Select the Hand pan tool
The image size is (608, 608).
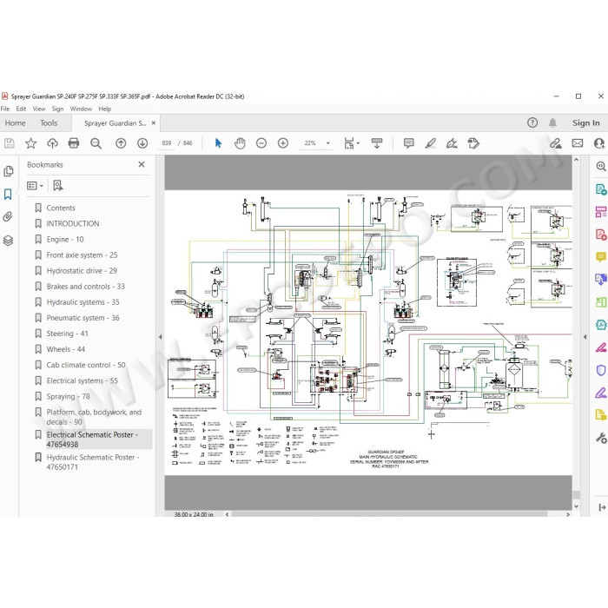[240, 143]
